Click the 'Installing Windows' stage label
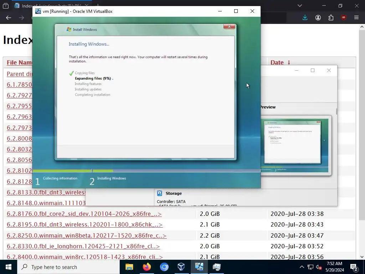Viewport: 365px width, 274px height. [x=112, y=178]
